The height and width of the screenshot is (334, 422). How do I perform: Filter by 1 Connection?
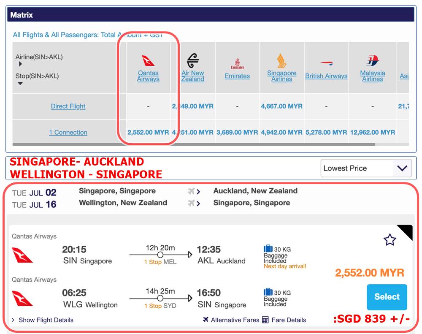point(68,133)
